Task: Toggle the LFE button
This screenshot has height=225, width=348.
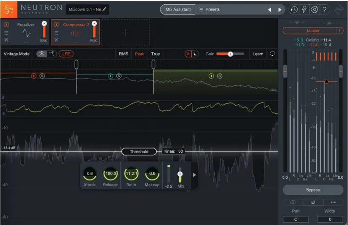Action: point(66,54)
